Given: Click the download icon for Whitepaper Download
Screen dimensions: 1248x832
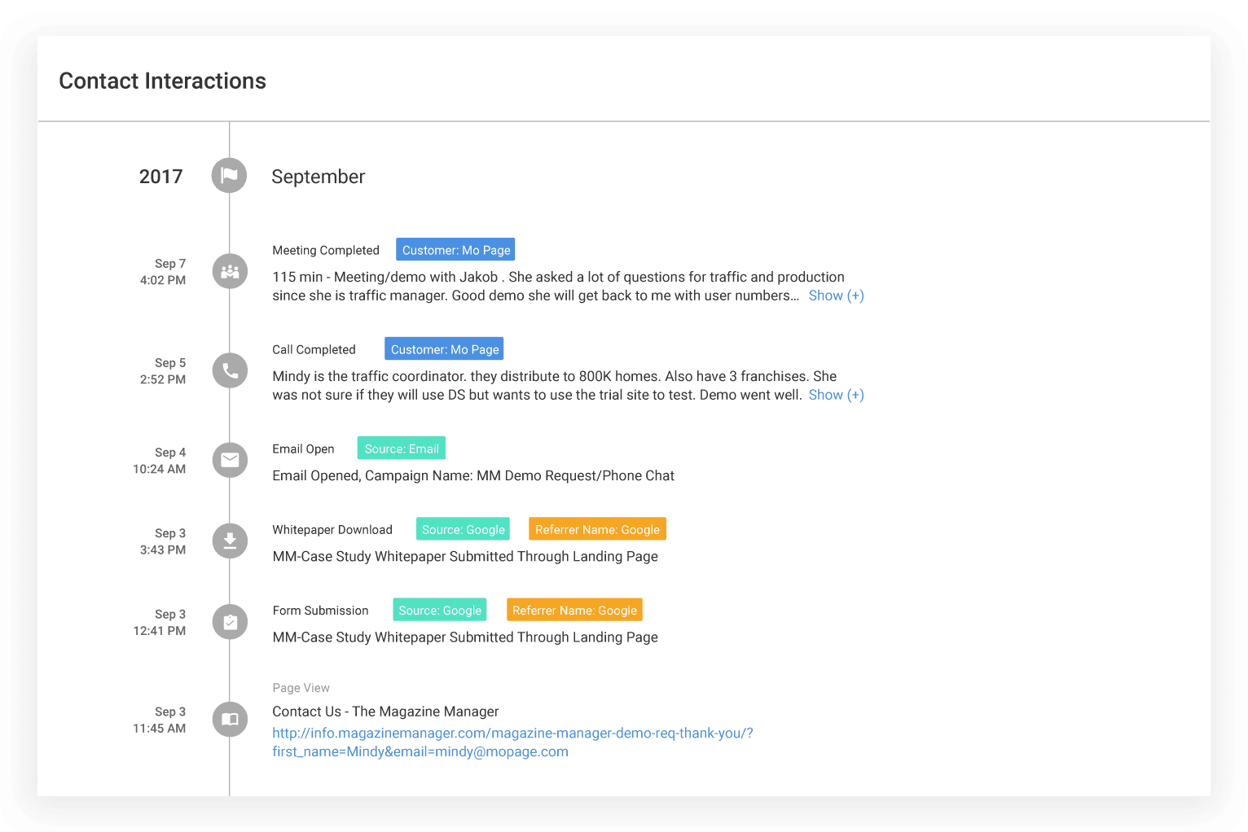Looking at the screenshot, I should pos(229,541).
